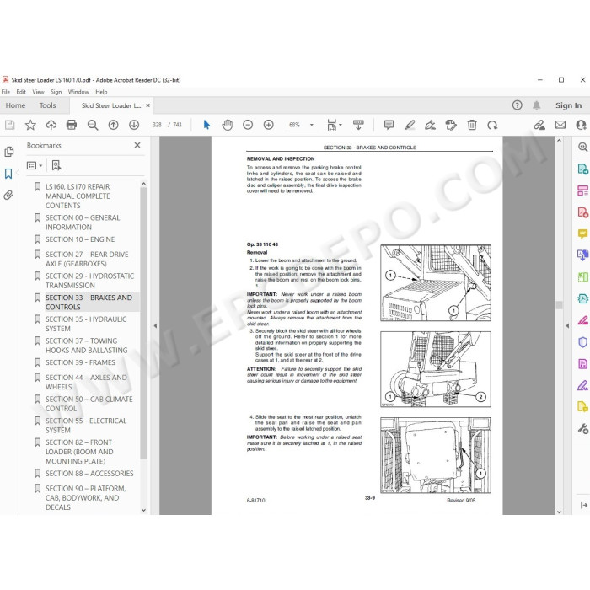Open fit page options tool
The width and height of the screenshot is (590, 590).
[x=334, y=125]
